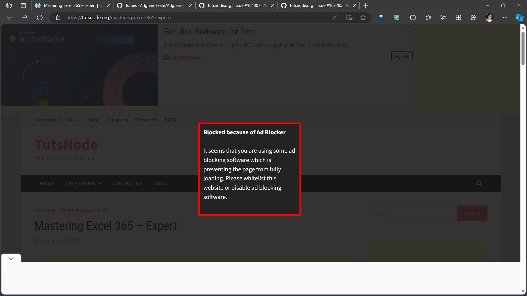Add page to favorites with star icon

tap(363, 18)
